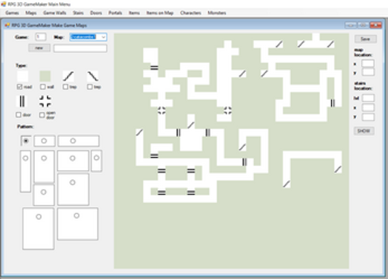Viewport: 388px width, 279px height.
Task: Choose the blank white road tile icon
Action: point(23,76)
